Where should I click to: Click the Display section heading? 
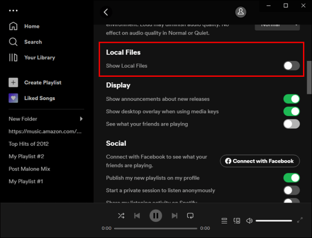point(118,85)
